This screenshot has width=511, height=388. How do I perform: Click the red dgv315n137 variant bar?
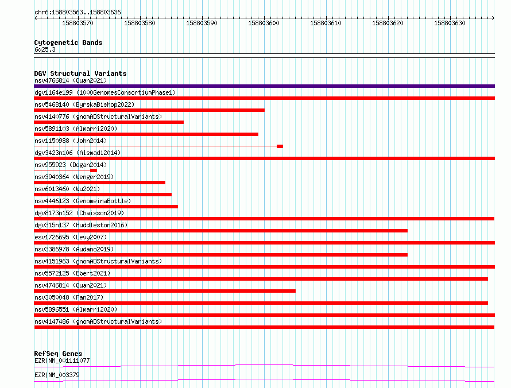220,231
